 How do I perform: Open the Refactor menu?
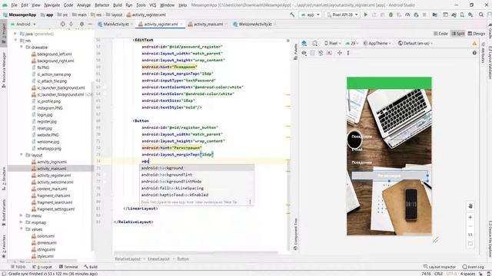click(x=102, y=5)
